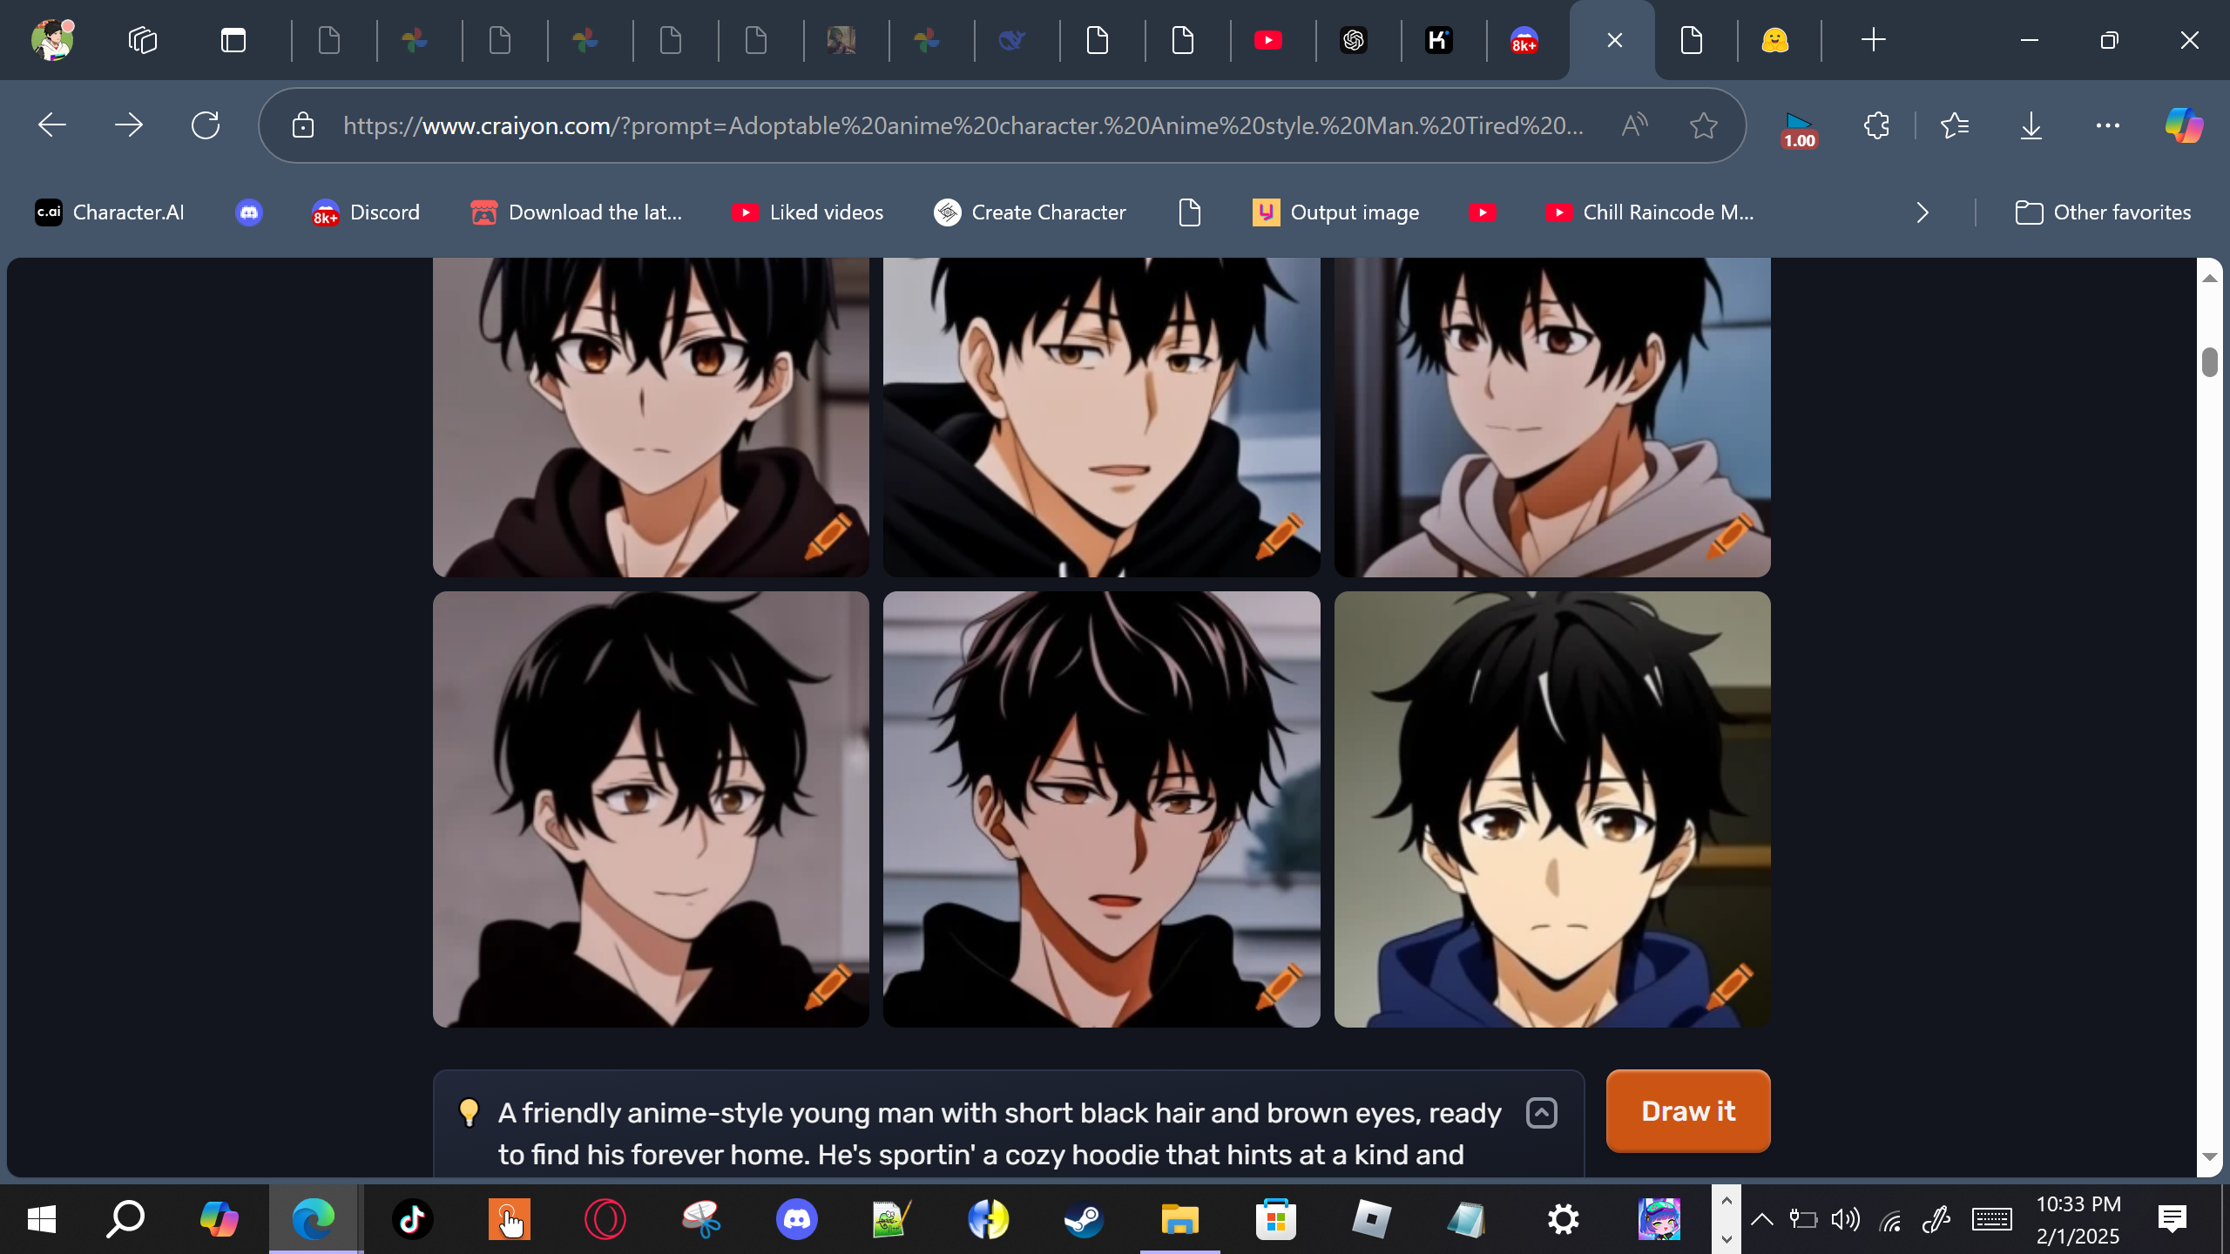Screen dimensions: 2230x1254
Task: Open browser extensions puzzle icon
Action: (x=1876, y=125)
